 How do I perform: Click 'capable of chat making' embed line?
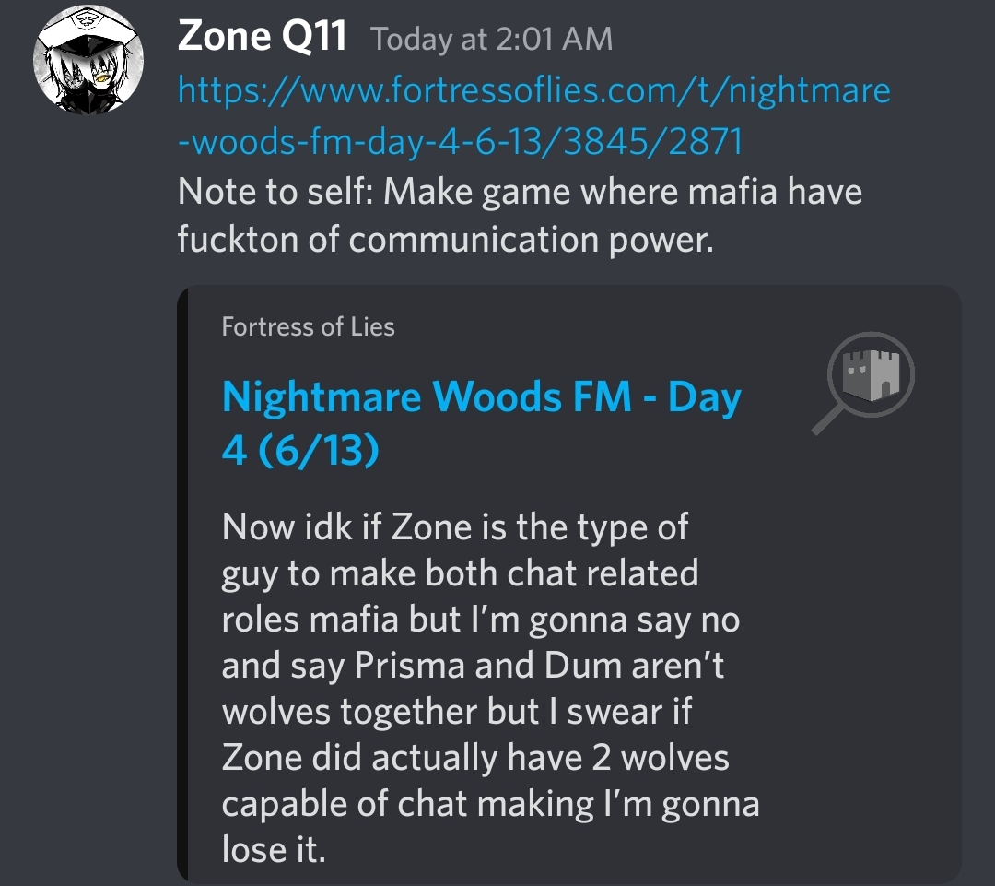tap(407, 804)
